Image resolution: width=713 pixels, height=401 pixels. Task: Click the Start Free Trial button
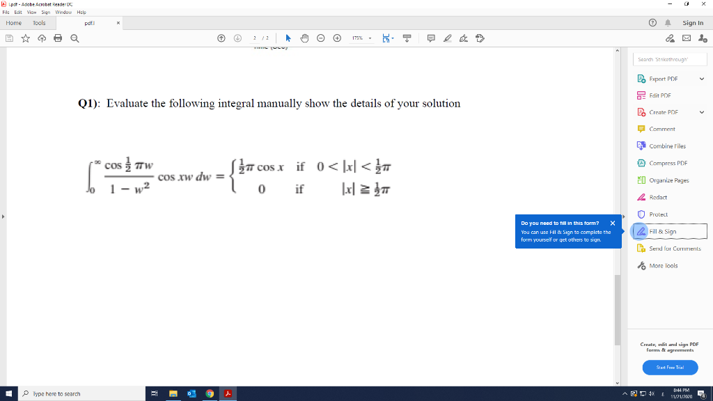coord(670,367)
